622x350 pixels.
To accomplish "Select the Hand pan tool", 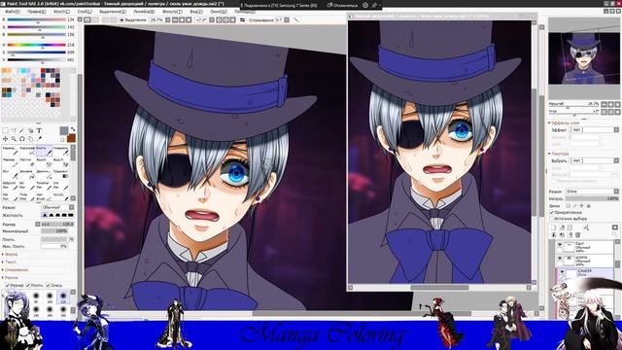I will pyautogui.click(x=30, y=139).
